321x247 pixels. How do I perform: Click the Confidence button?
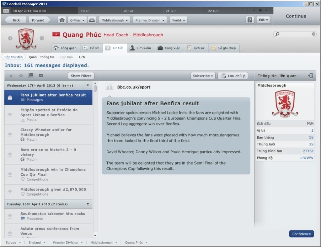pyautogui.click(x=301, y=234)
